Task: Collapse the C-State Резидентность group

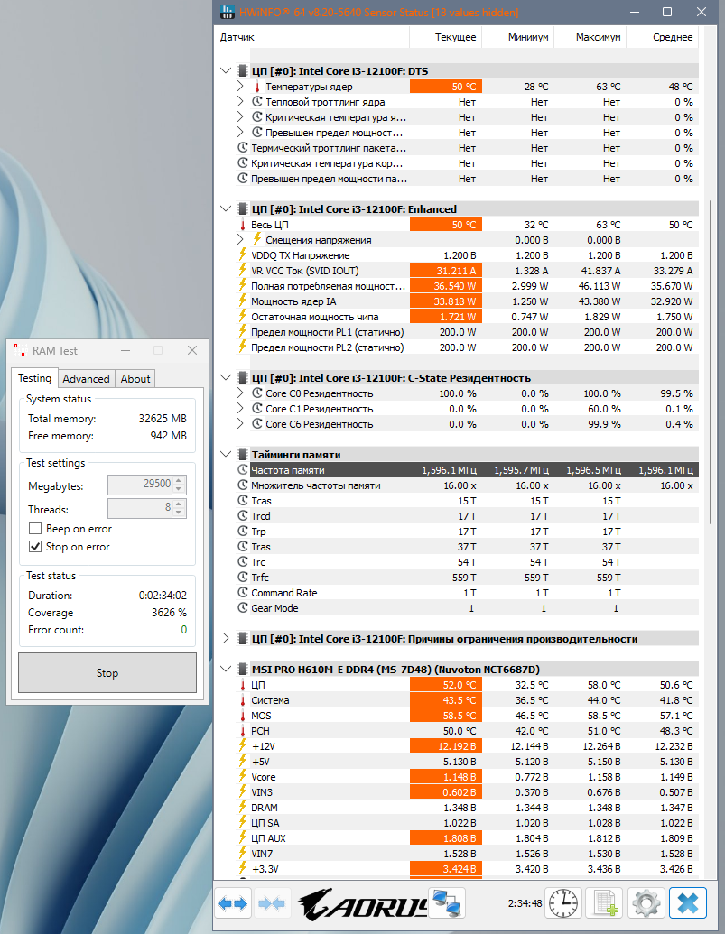Action: 225,377
